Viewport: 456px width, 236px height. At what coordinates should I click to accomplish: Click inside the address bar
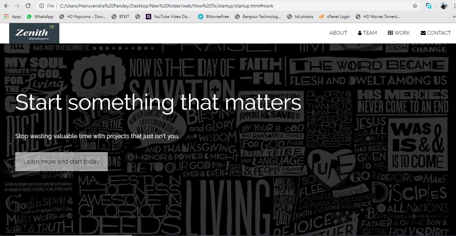(x=203, y=5)
